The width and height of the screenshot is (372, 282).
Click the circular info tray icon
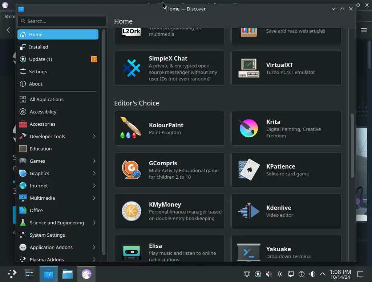tap(301, 274)
